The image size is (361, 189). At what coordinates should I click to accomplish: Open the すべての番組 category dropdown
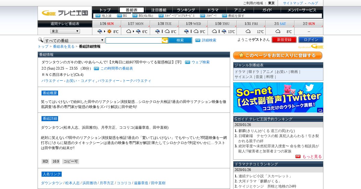click(74, 40)
